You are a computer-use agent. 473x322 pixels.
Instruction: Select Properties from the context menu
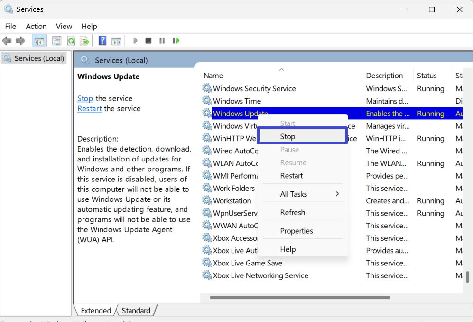(x=297, y=231)
